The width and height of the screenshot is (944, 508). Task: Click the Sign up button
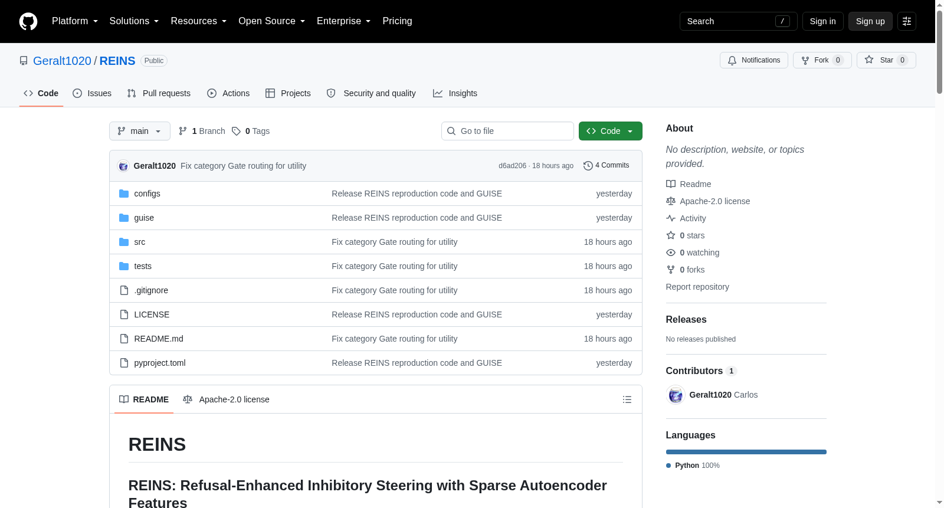(870, 21)
